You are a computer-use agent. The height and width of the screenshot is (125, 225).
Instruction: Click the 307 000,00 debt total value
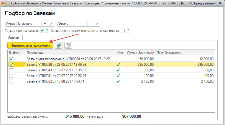click(x=132, y=116)
